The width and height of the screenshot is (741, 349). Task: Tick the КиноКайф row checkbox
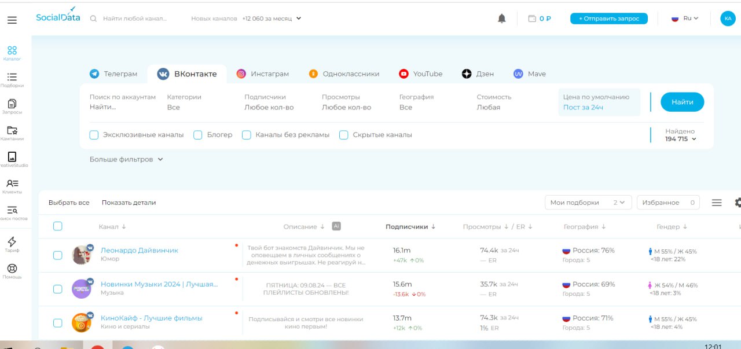click(58, 323)
